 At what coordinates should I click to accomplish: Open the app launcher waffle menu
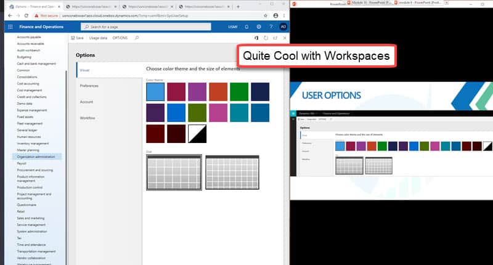point(10,26)
